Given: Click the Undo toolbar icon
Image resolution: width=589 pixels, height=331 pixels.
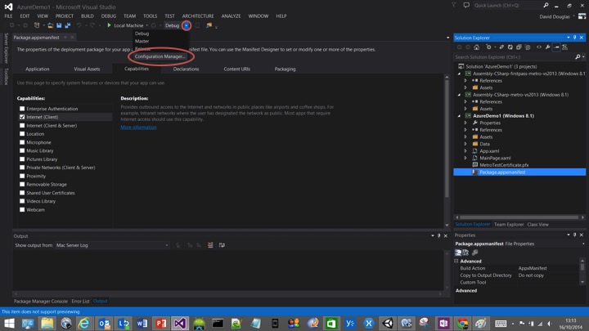Looking at the screenshot, I should (x=79, y=25).
